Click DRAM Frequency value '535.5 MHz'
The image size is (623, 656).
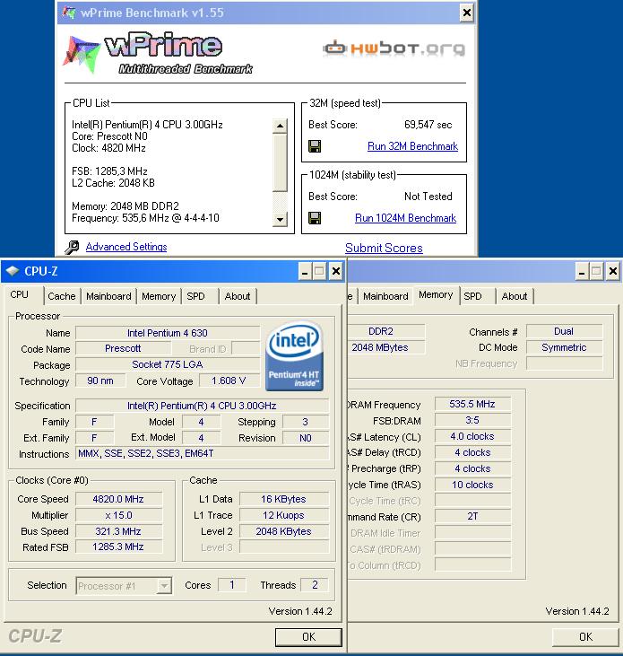click(x=472, y=404)
